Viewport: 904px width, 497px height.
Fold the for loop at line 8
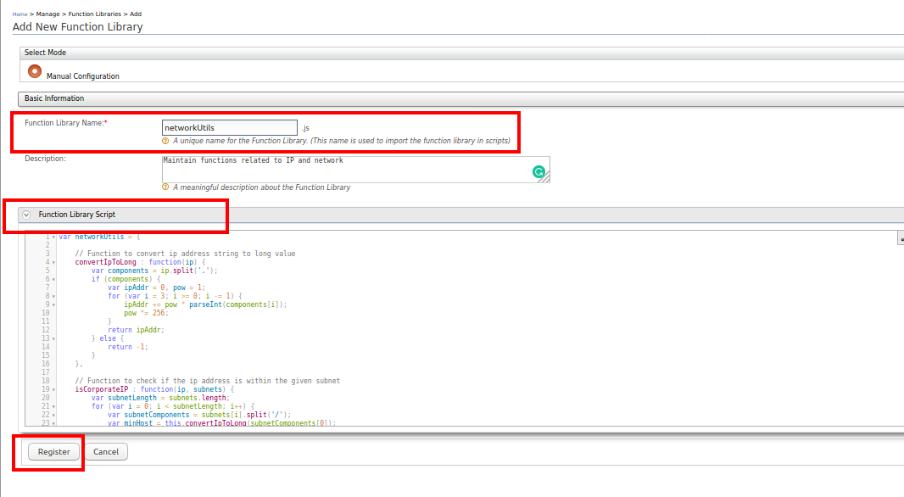[53, 296]
